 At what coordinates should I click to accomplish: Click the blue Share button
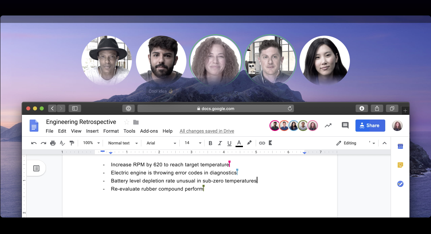tap(370, 125)
